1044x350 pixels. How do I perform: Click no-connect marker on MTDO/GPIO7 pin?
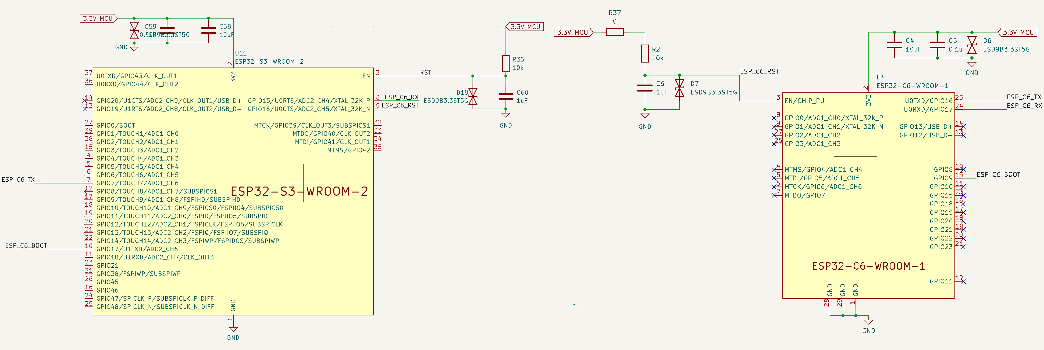click(774, 195)
